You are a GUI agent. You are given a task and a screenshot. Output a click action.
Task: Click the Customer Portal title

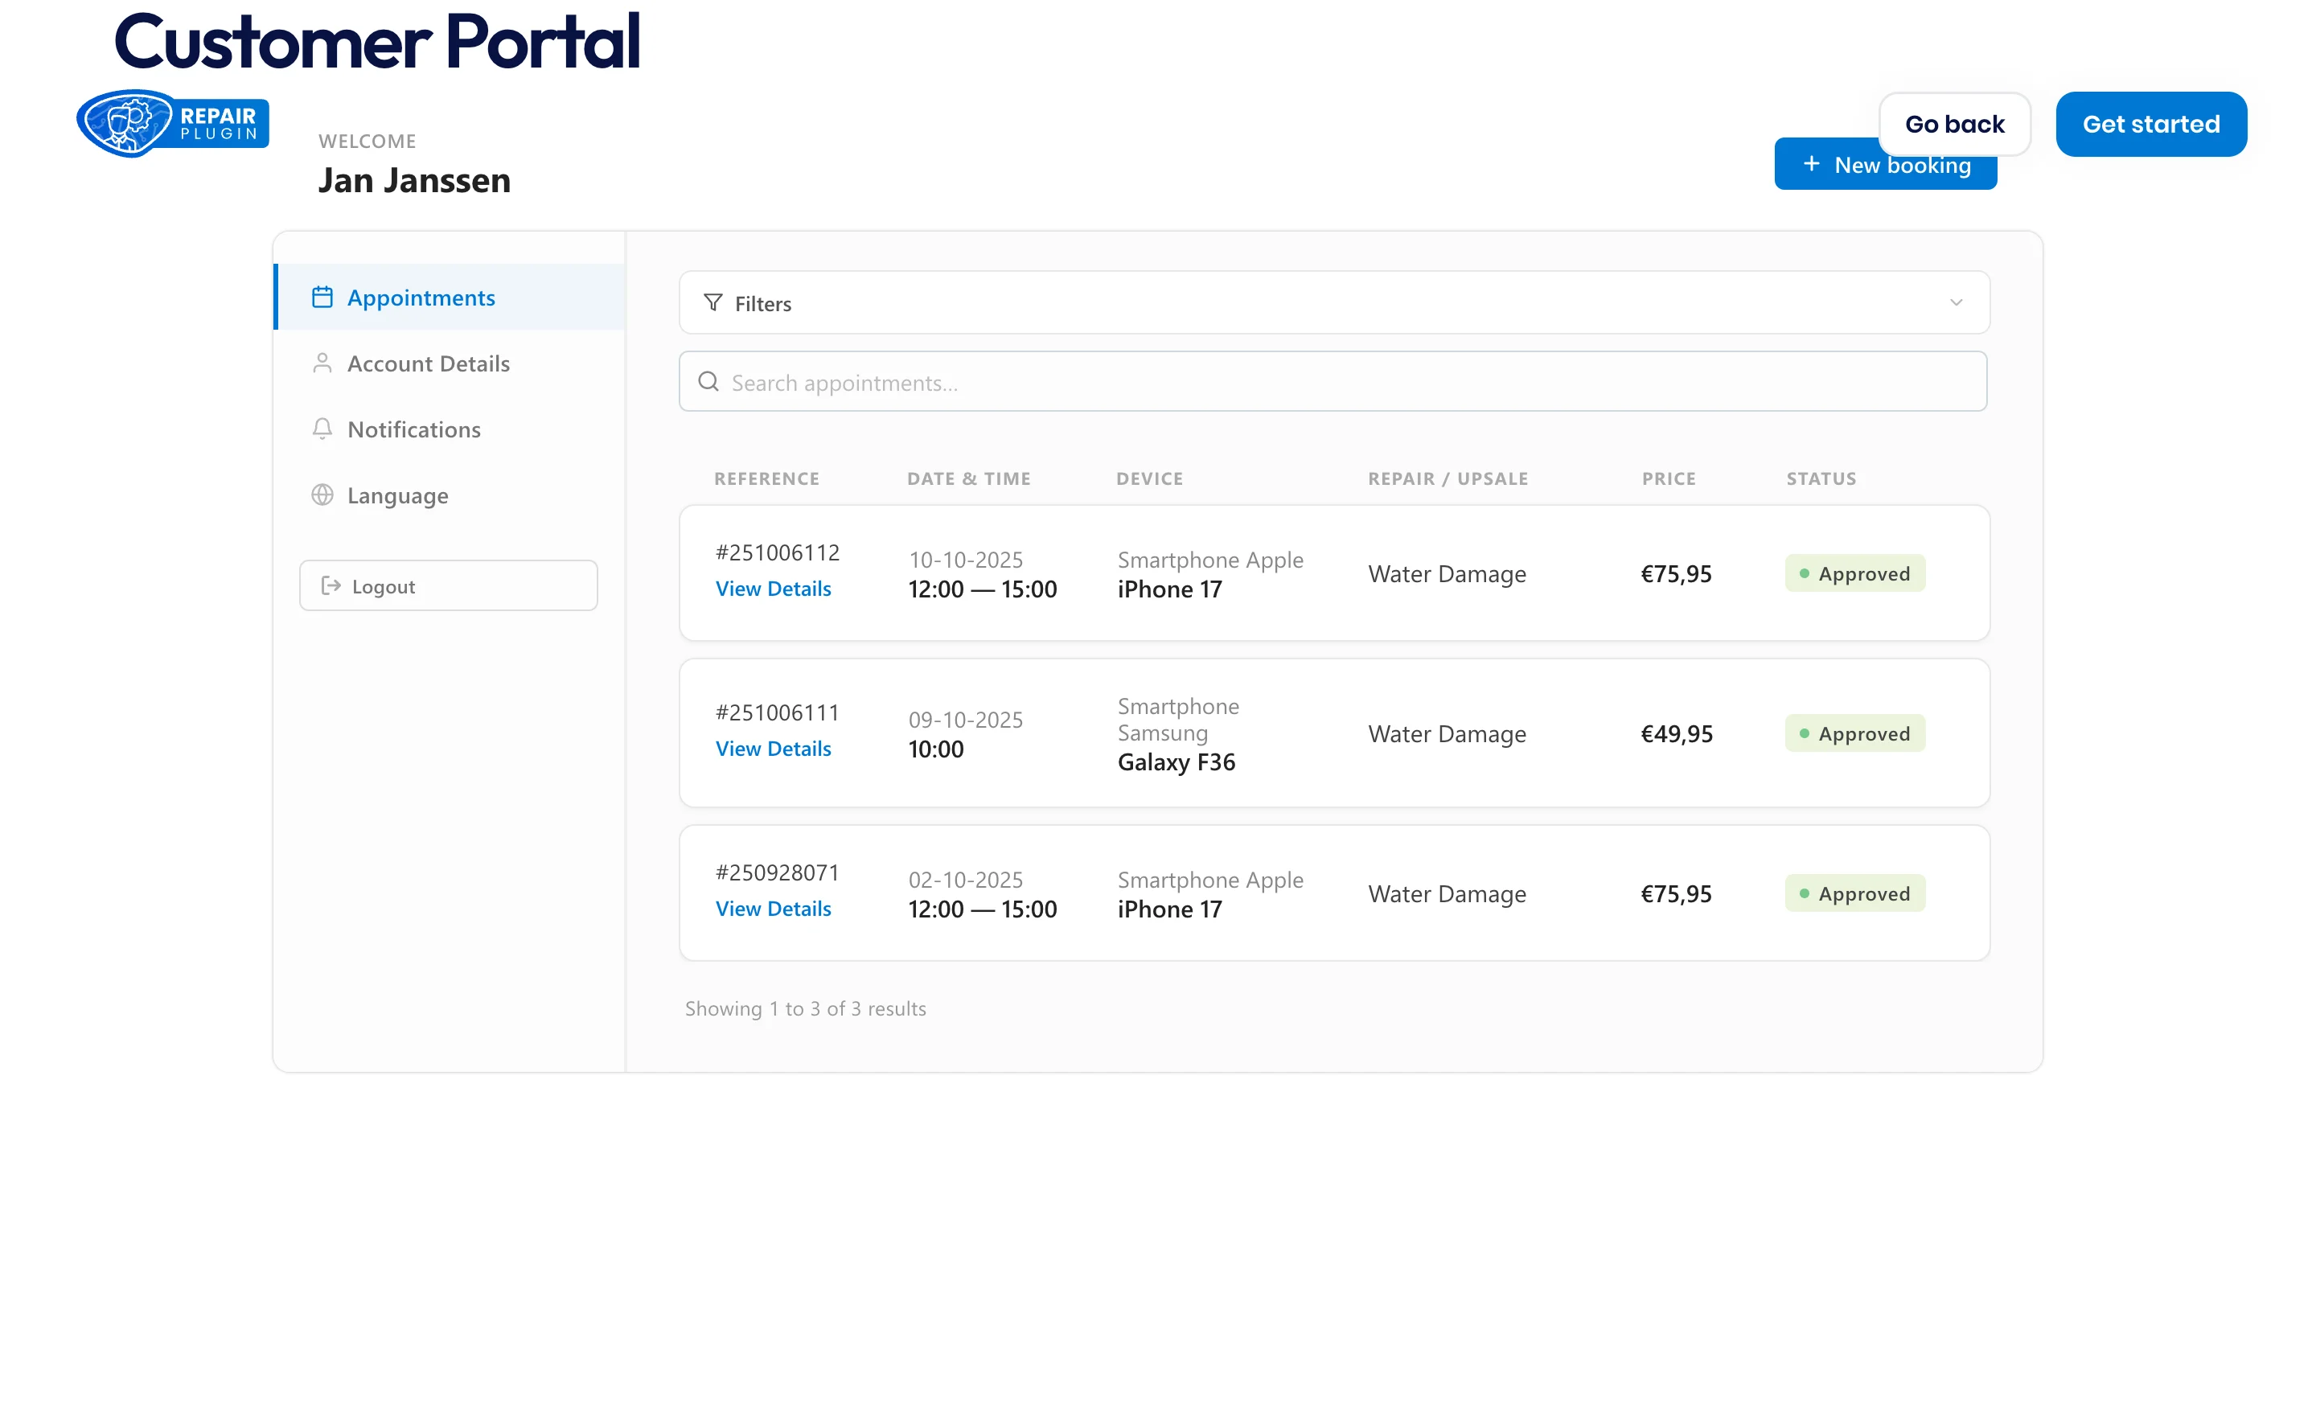(x=377, y=41)
